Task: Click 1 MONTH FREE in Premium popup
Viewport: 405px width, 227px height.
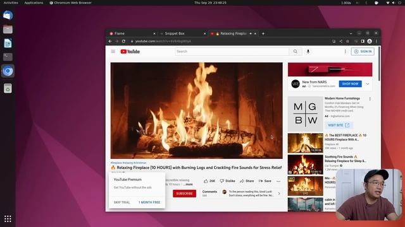Action: pos(149,202)
